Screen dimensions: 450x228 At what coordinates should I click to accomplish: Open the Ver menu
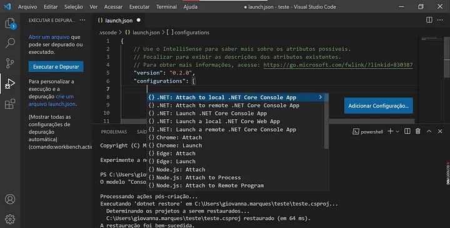tap(94, 7)
